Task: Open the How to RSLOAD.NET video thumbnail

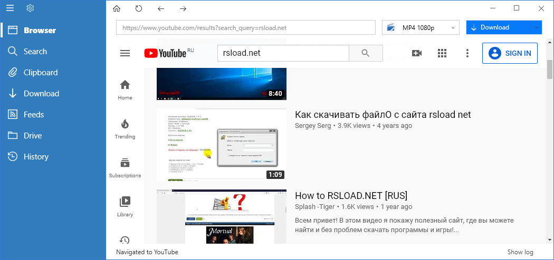Action: point(222,216)
